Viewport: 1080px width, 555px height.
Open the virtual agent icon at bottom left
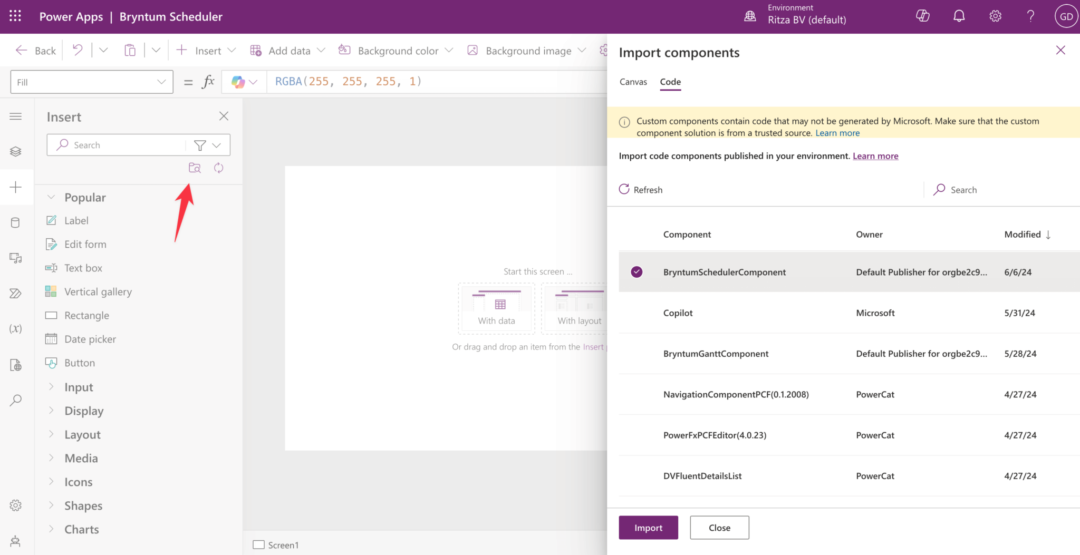(x=16, y=541)
